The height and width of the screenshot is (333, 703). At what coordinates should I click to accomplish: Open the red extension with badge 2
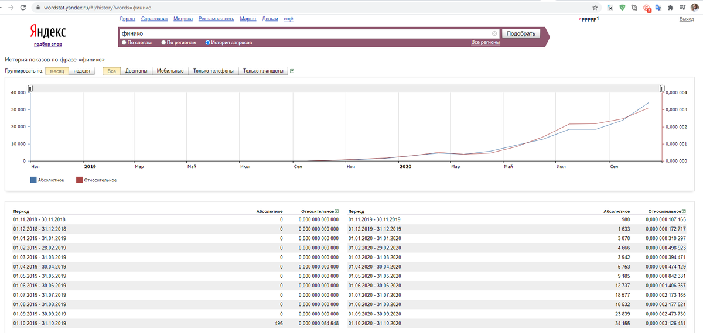[x=647, y=8]
